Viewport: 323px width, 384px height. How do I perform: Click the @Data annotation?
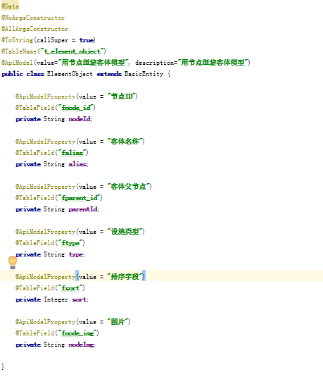point(10,6)
